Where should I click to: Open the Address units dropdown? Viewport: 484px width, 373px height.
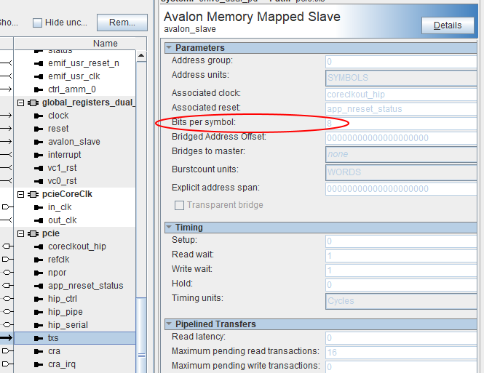point(401,78)
